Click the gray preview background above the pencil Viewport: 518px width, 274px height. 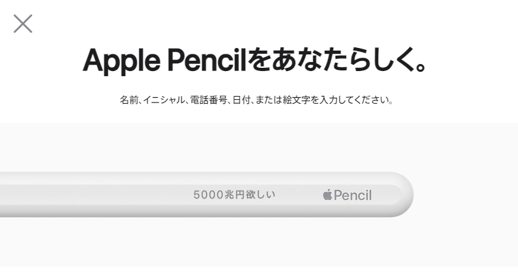(x=257, y=146)
